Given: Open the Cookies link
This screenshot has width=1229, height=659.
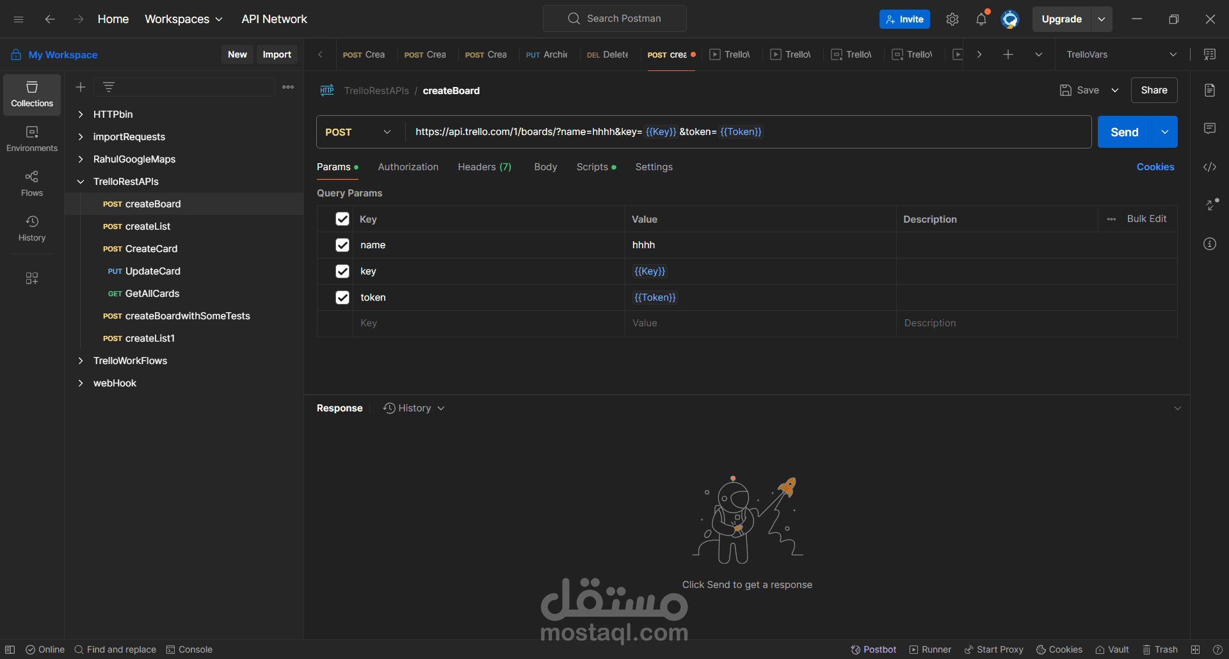Looking at the screenshot, I should tap(1155, 167).
